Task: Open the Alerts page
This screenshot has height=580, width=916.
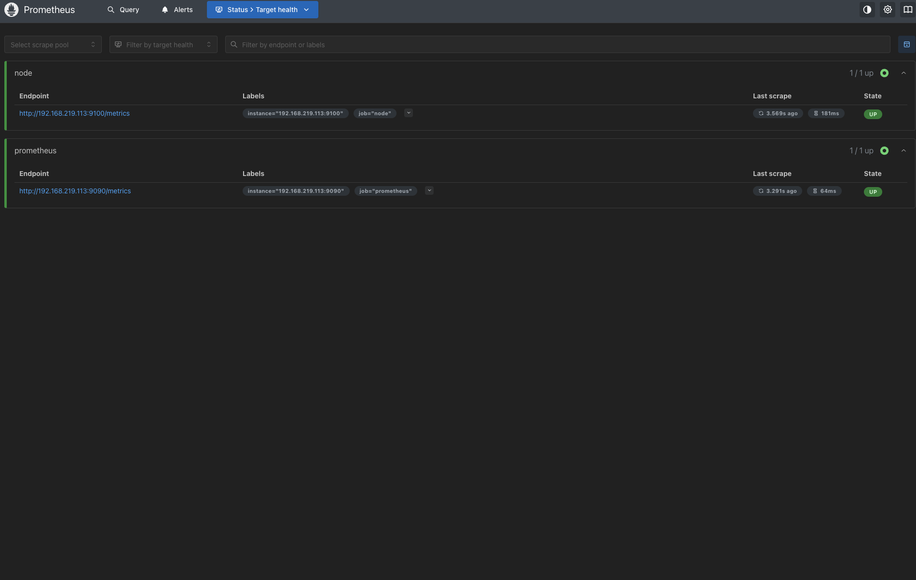Action: [x=177, y=10]
